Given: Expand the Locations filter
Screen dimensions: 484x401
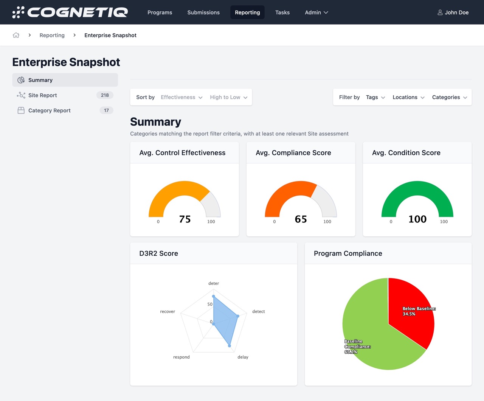Looking at the screenshot, I should coord(408,97).
